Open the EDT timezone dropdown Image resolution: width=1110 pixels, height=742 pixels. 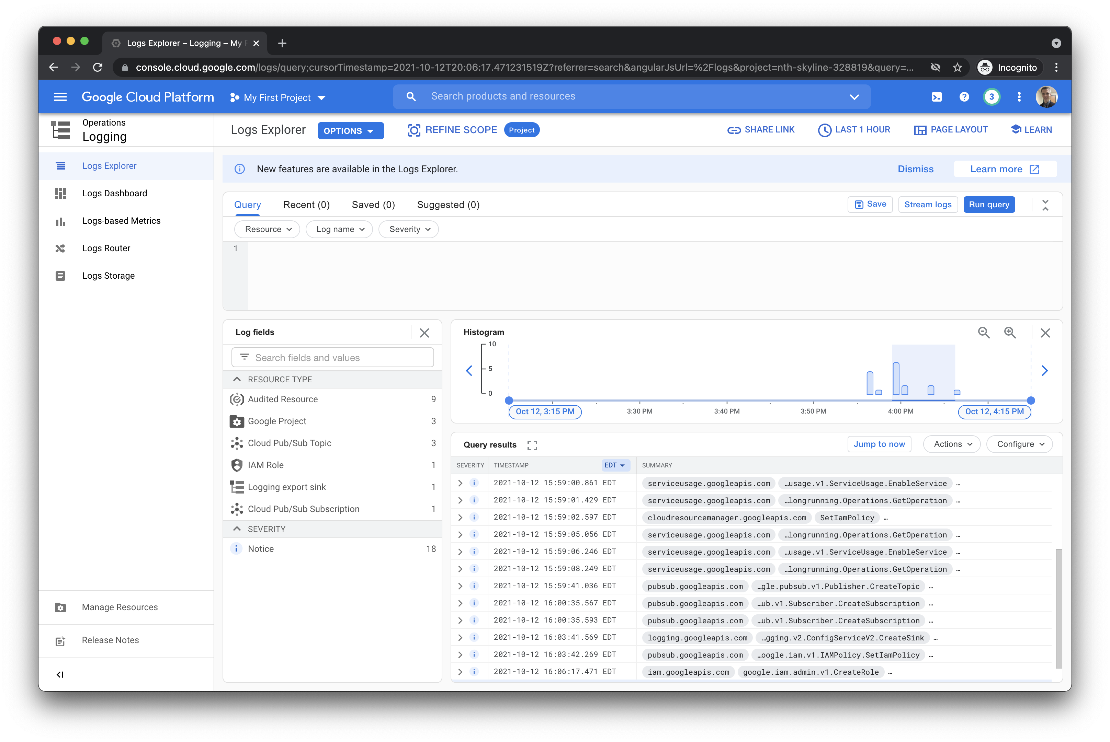(615, 465)
